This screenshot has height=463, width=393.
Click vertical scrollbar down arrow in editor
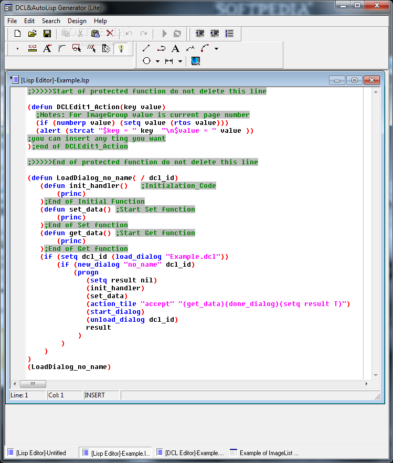coord(376,375)
